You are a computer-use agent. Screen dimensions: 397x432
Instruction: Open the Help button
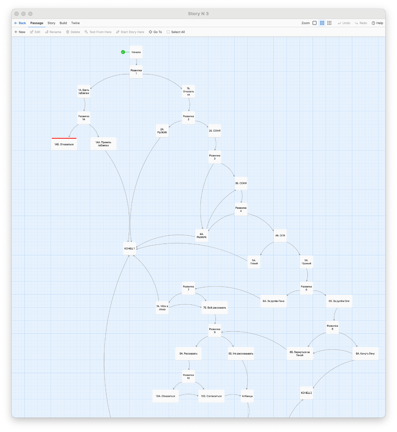377,23
